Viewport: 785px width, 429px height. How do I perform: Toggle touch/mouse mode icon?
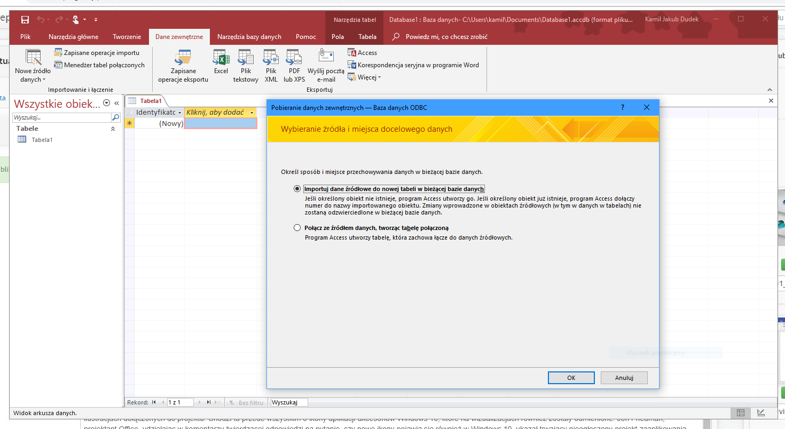(x=76, y=20)
